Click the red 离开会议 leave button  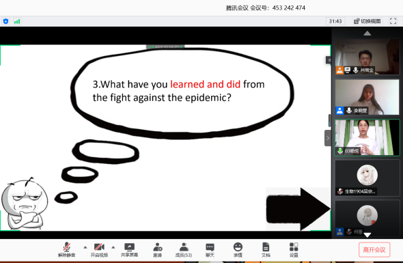click(374, 249)
